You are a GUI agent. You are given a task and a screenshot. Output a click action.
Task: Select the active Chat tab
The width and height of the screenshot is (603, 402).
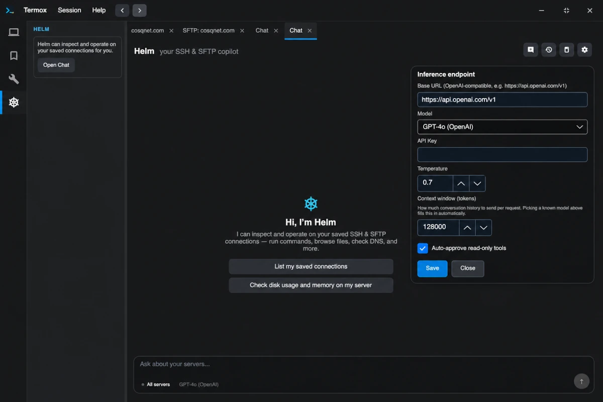[296, 31]
